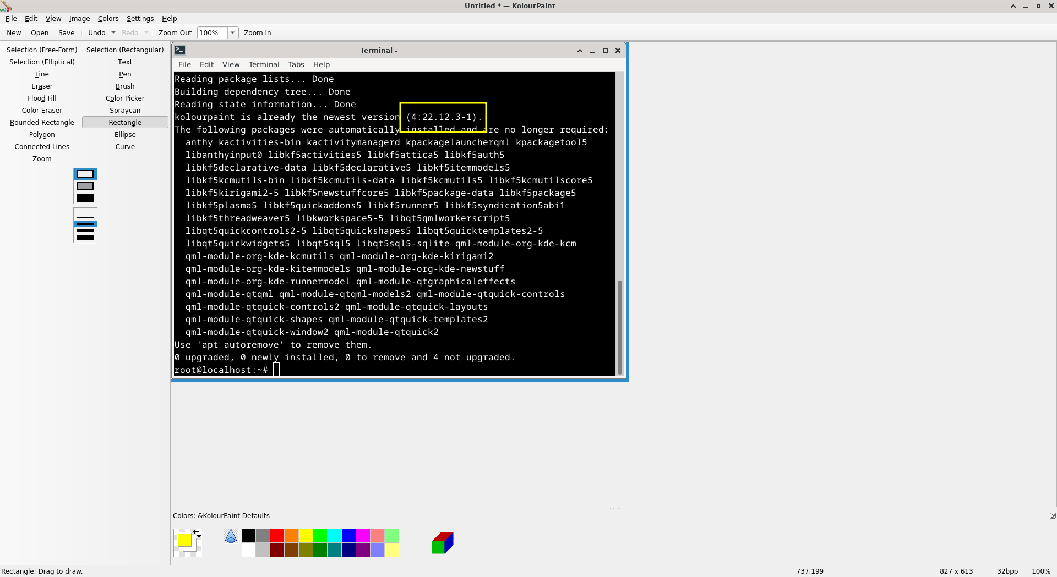Select the active Rectangle tool
Image resolution: width=1057 pixels, height=577 pixels.
click(125, 123)
